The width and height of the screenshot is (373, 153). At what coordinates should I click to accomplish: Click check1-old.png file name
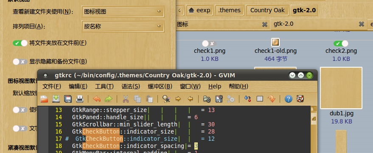click(x=275, y=51)
